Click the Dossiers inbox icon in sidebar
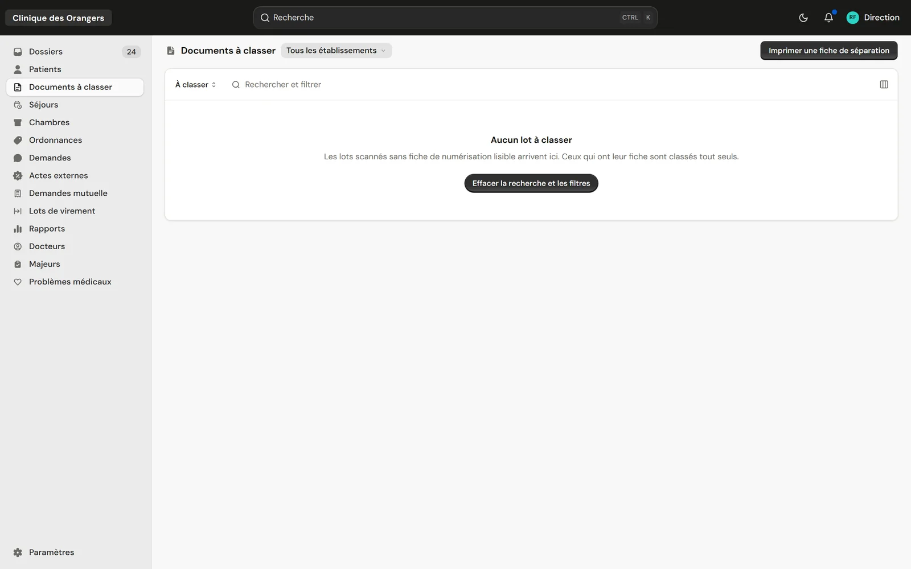Image resolution: width=911 pixels, height=569 pixels. point(18,52)
